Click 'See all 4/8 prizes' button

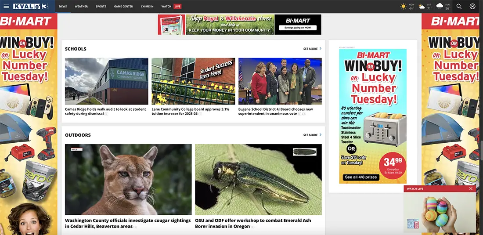coord(361,177)
